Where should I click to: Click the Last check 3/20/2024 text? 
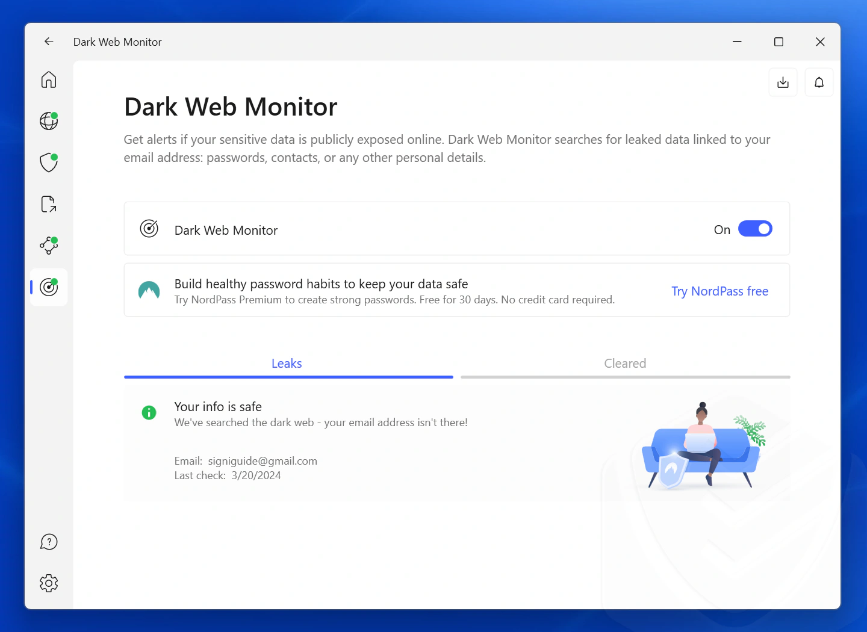point(228,476)
